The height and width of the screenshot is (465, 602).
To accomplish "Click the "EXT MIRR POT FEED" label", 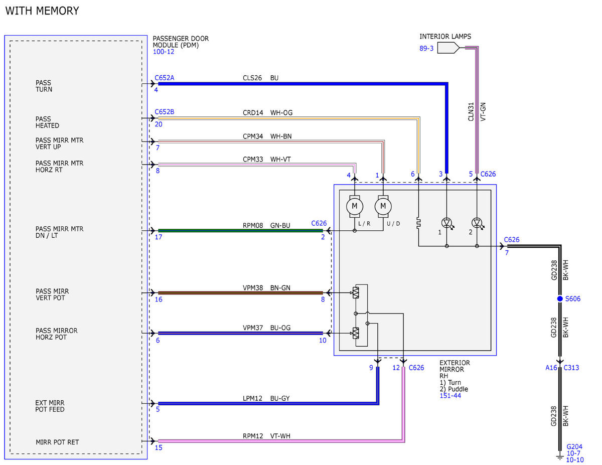I will tap(50, 406).
